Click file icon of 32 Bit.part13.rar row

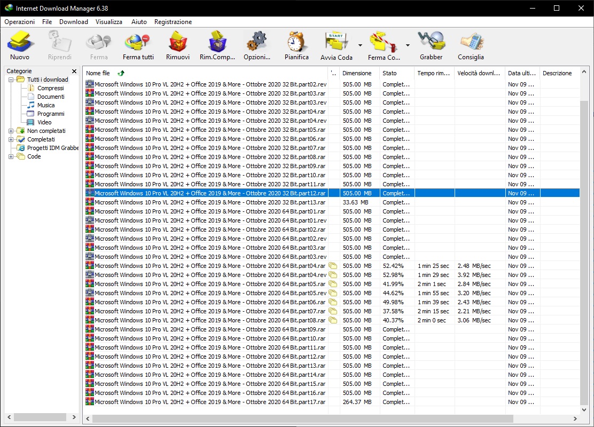point(90,202)
